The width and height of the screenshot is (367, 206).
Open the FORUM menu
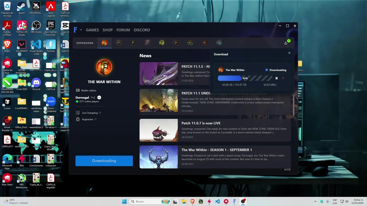point(123,30)
